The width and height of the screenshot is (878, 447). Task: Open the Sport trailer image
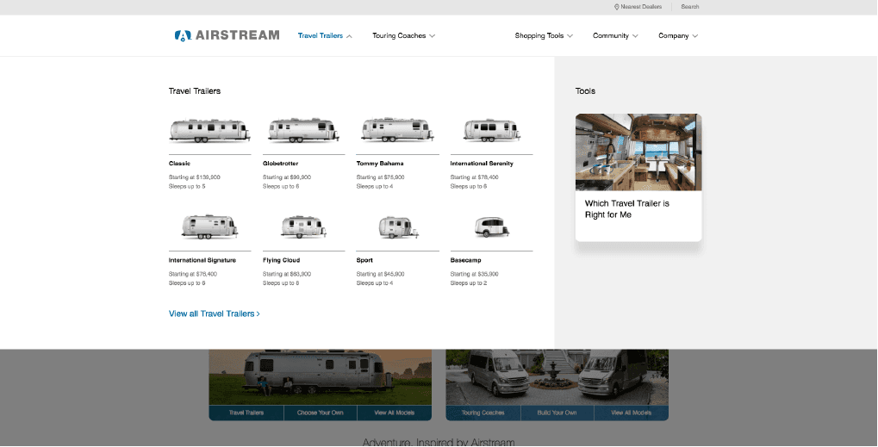coord(397,227)
